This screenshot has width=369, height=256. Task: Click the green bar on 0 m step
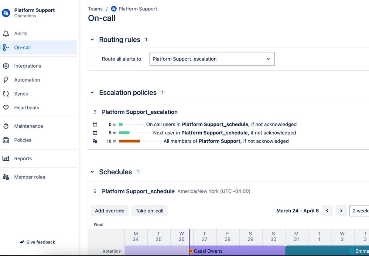(x=121, y=124)
